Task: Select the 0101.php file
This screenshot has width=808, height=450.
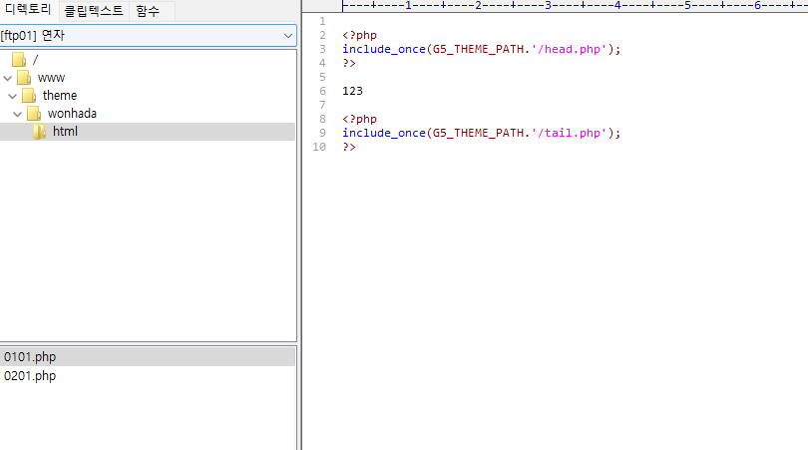Action: pos(30,357)
